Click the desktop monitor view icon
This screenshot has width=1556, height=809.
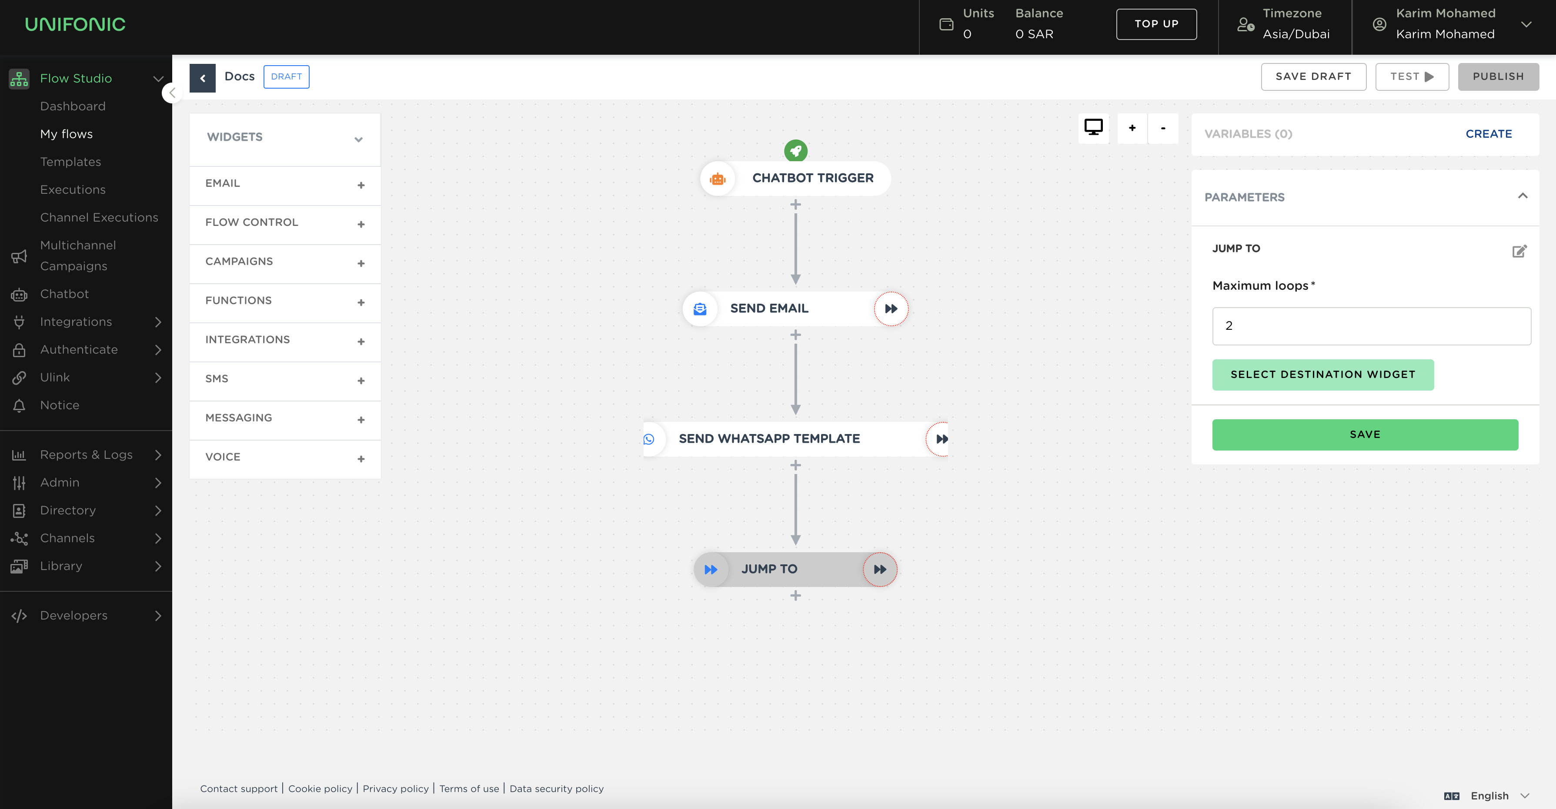(1093, 127)
